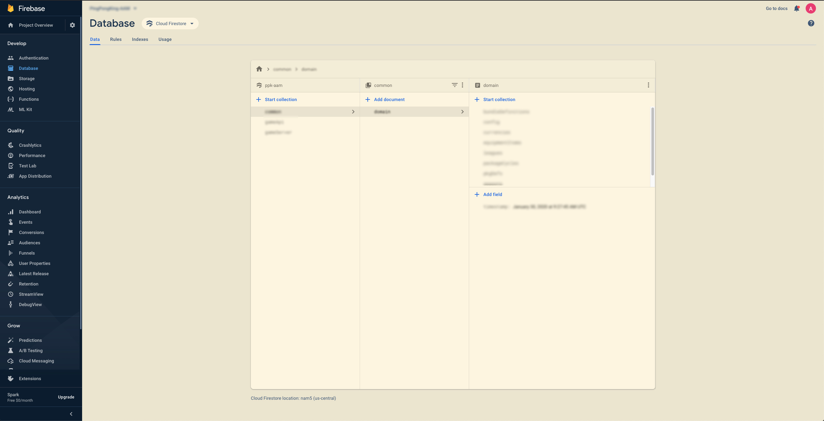Screen dimensions: 824x421
Task: Open domain document overflow menu
Action: (x=649, y=85)
